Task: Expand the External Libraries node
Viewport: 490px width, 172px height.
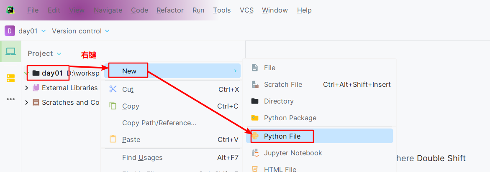Action: (26, 88)
